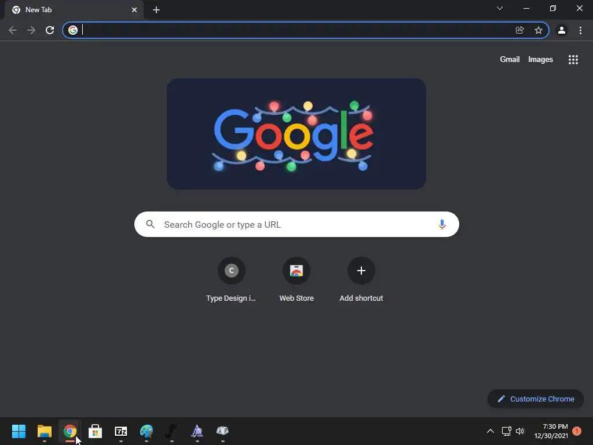Open Gmail link
Screen dimensions: 593x445
click(510, 60)
